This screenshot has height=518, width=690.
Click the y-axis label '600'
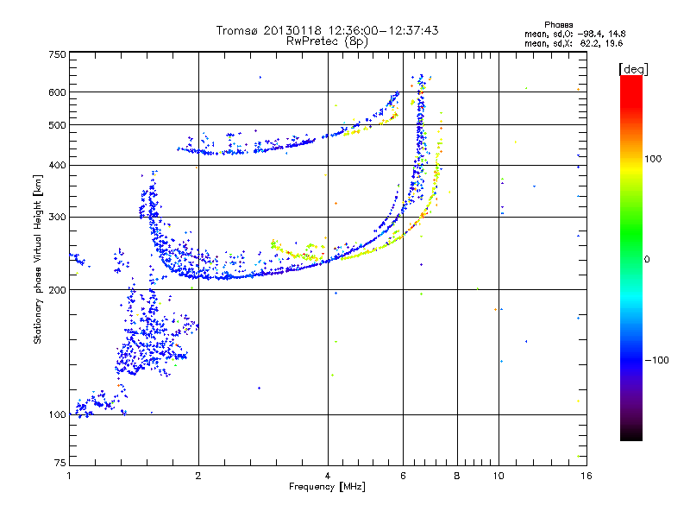pos(58,92)
